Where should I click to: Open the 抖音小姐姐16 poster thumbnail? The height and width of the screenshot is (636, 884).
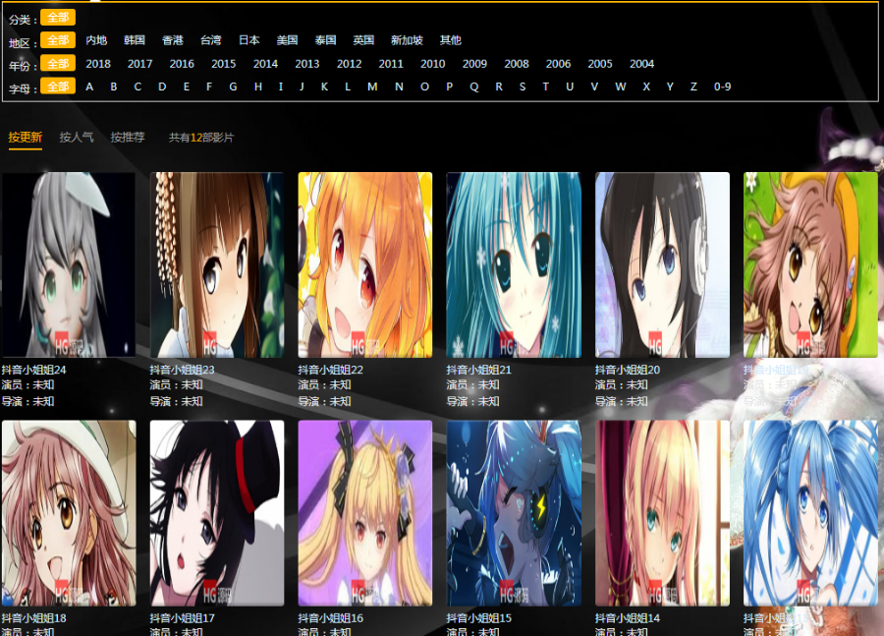(x=365, y=513)
